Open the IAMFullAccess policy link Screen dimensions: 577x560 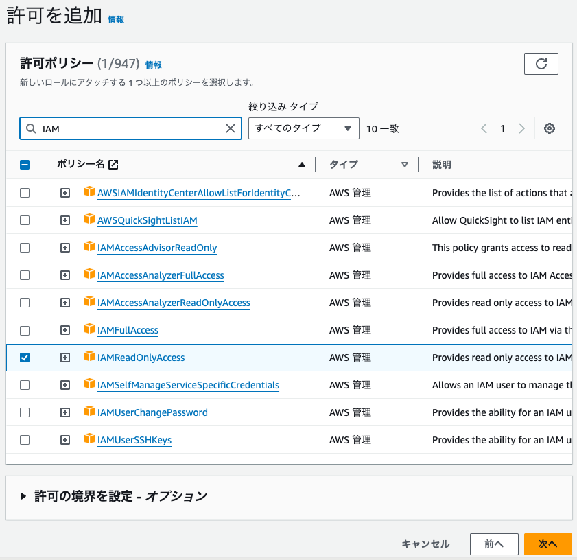click(x=128, y=330)
